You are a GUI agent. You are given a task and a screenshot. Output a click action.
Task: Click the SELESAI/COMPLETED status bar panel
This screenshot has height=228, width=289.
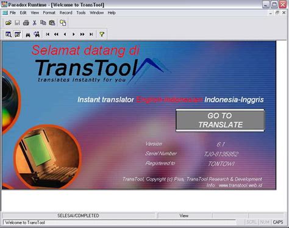click(x=78, y=216)
